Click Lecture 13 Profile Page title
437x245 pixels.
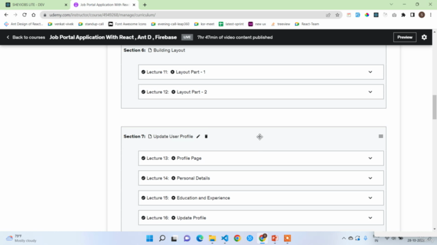point(189,158)
